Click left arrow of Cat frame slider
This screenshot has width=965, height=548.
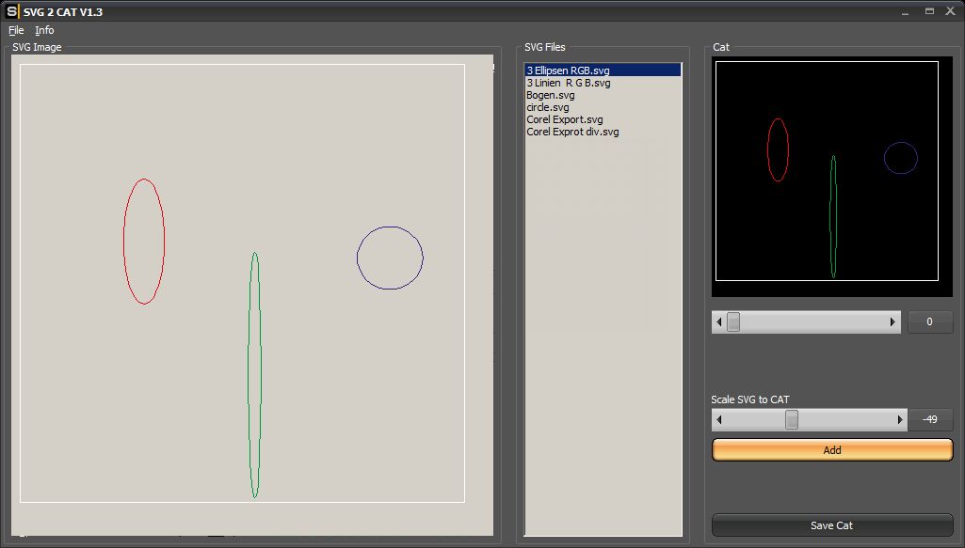tap(719, 322)
